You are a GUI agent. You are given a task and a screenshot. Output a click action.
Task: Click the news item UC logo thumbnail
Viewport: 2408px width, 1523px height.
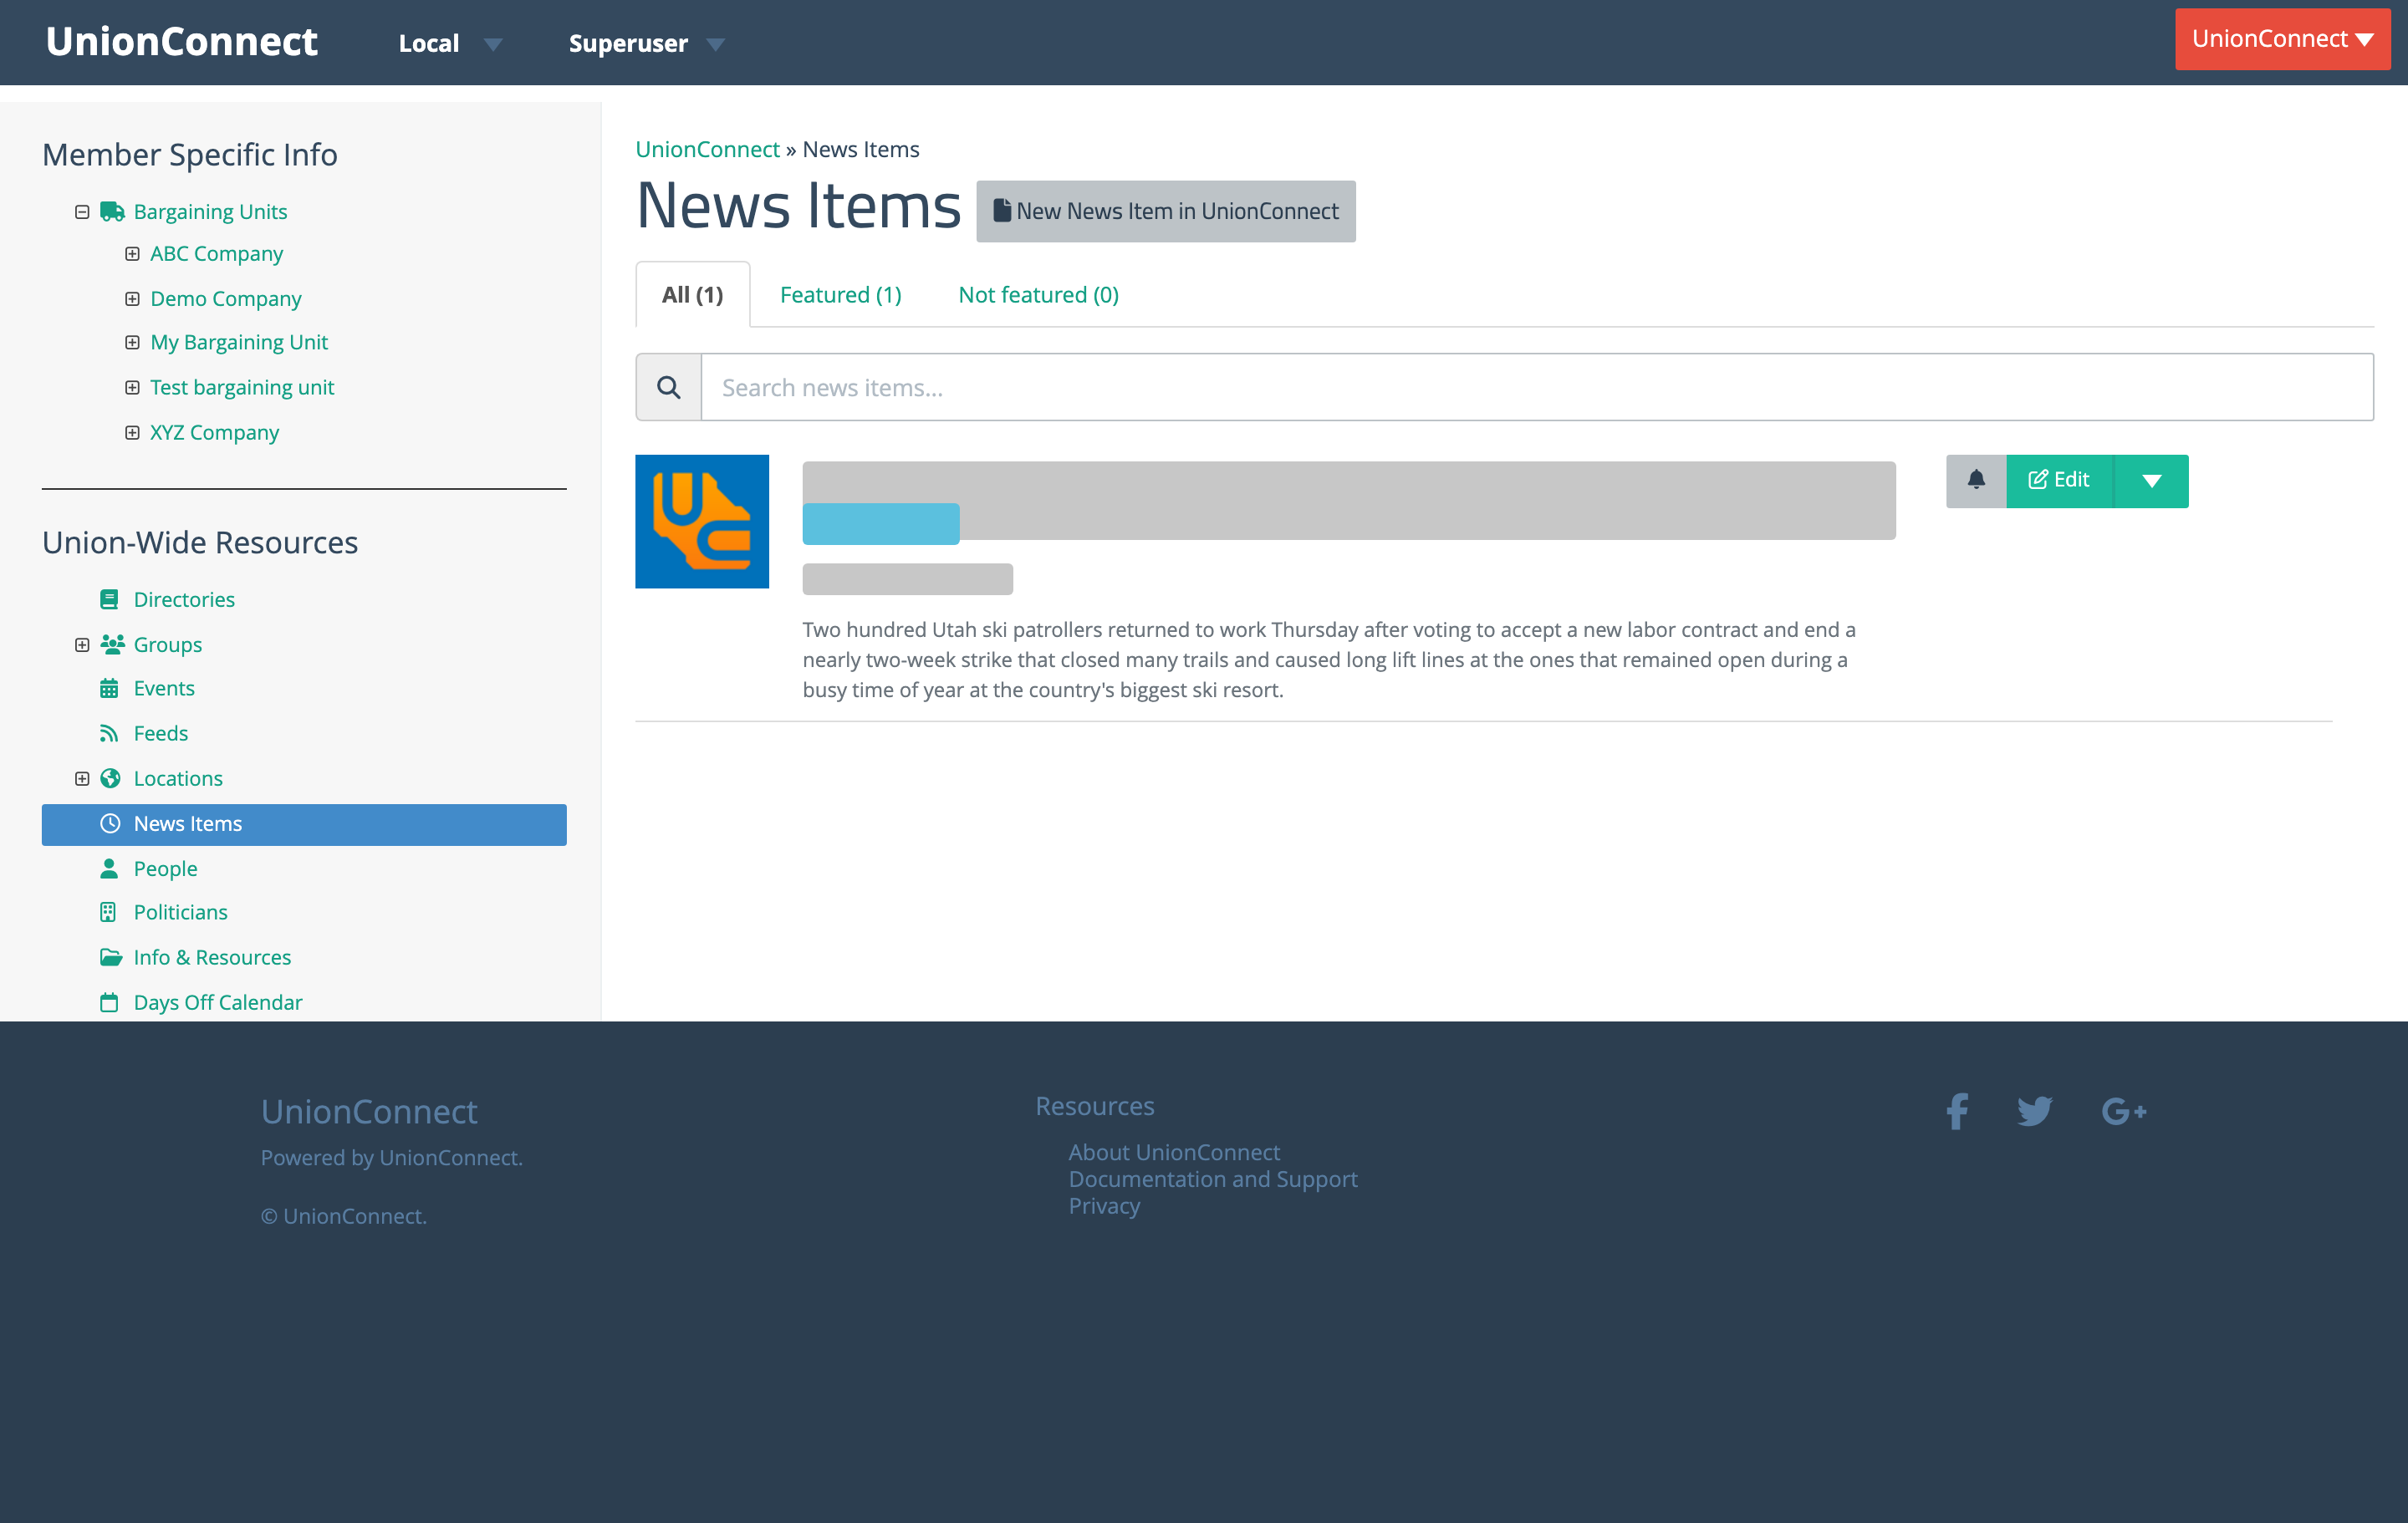click(x=702, y=521)
